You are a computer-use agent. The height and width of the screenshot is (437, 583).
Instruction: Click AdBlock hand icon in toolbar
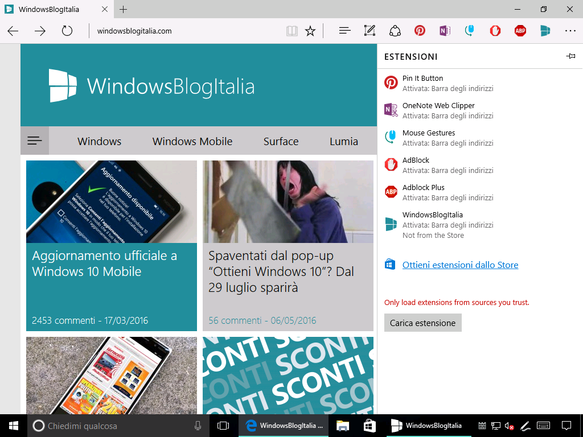pyautogui.click(x=495, y=31)
